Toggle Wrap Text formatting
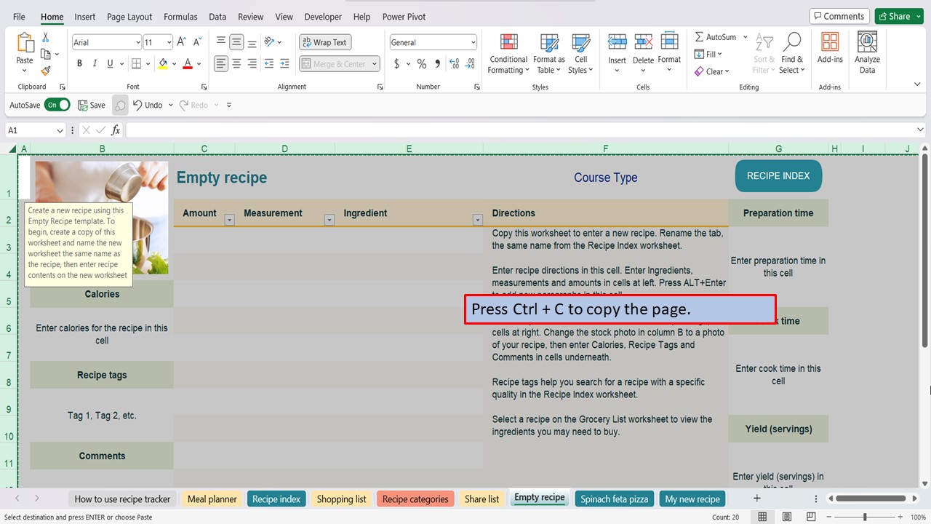 324,41
